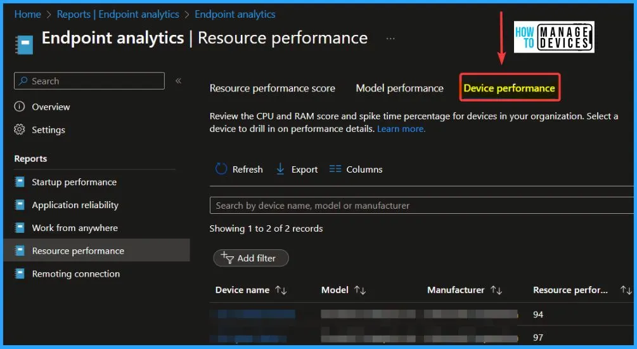Click the Showing 1 to 2 of 2 records text

(266, 228)
